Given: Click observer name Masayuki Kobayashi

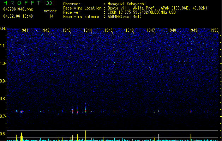Looking at the screenshot, I should click(127, 4).
